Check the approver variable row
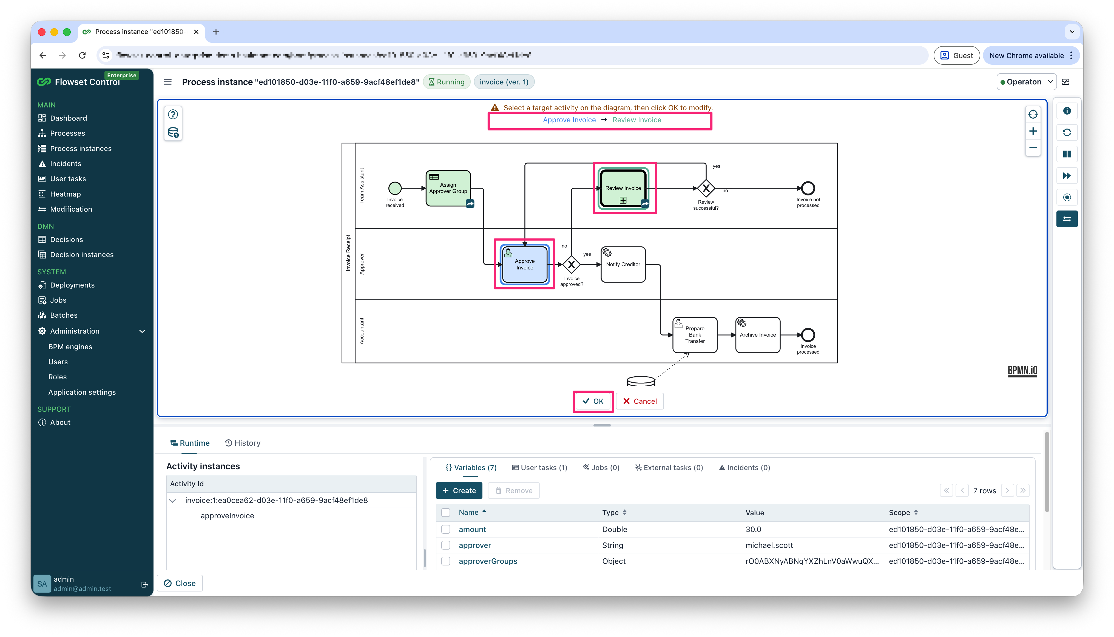This screenshot has height=637, width=1114. pos(445,545)
